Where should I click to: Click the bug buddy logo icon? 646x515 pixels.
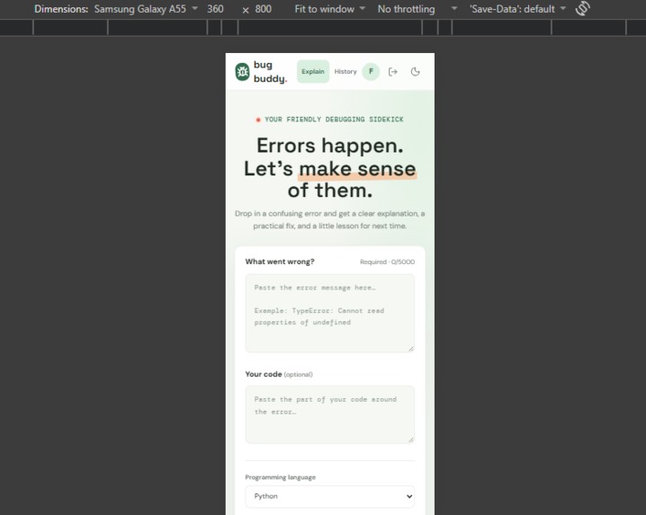[x=242, y=72]
